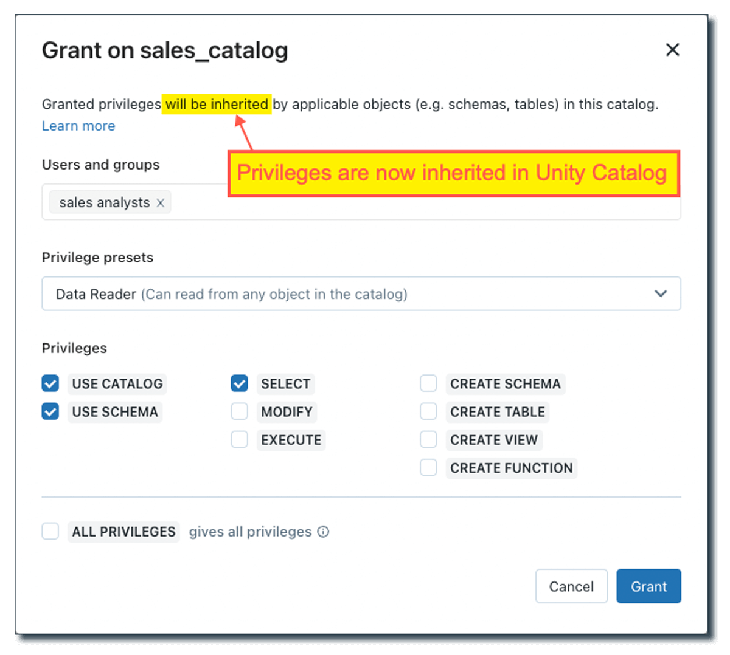Tick the ALL PRIVILEGES checkbox
This screenshot has height=655, width=730.
click(50, 531)
